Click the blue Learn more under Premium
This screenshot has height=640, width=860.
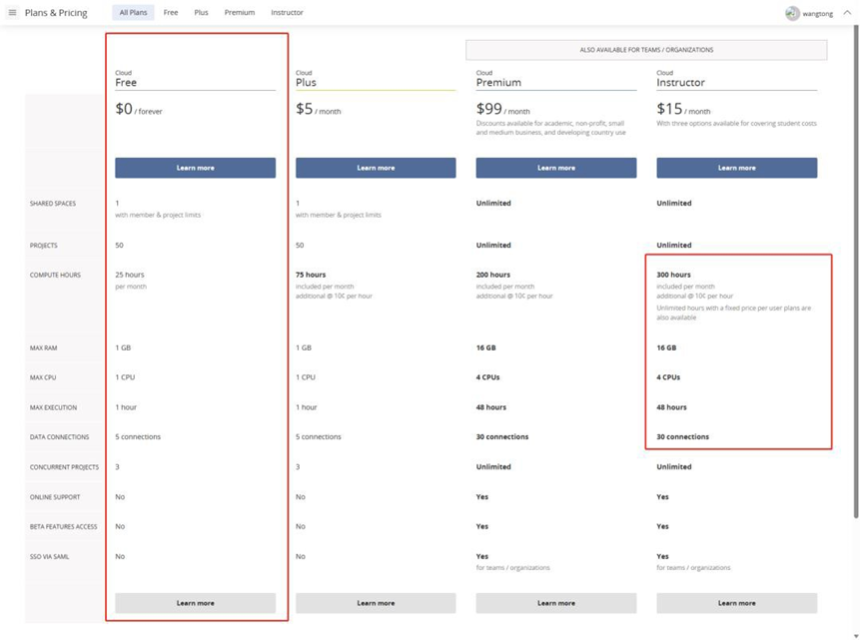(556, 168)
